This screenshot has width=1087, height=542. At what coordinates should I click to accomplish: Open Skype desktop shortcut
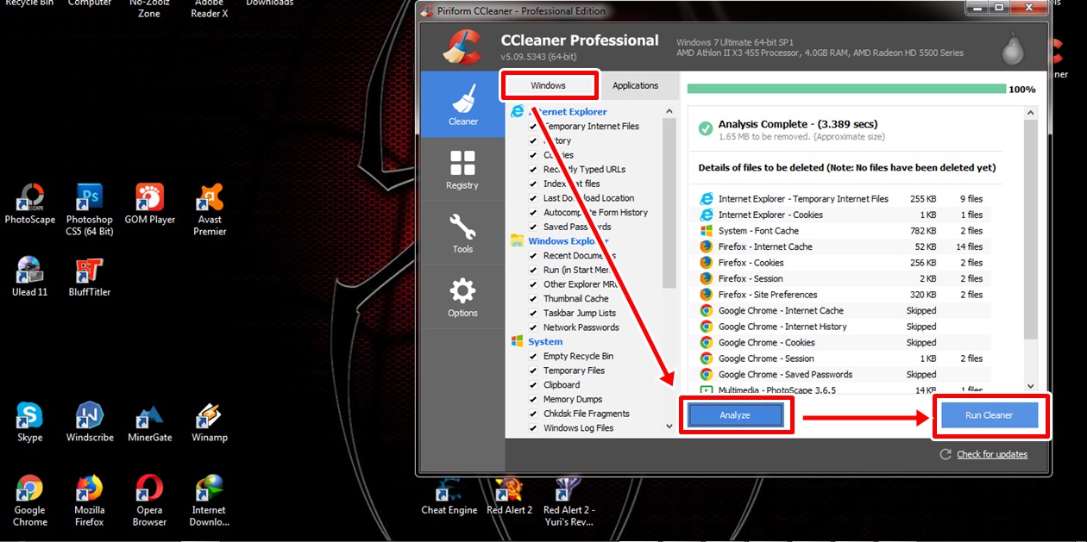[30, 422]
